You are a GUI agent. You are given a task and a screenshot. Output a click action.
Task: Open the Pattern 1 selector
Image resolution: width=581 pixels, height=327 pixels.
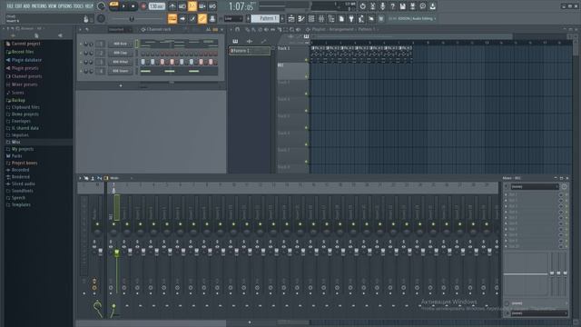coord(266,18)
